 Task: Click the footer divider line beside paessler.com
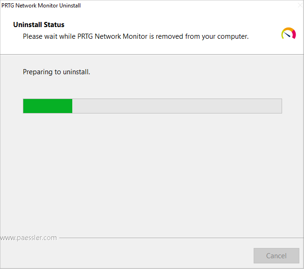click(177, 238)
